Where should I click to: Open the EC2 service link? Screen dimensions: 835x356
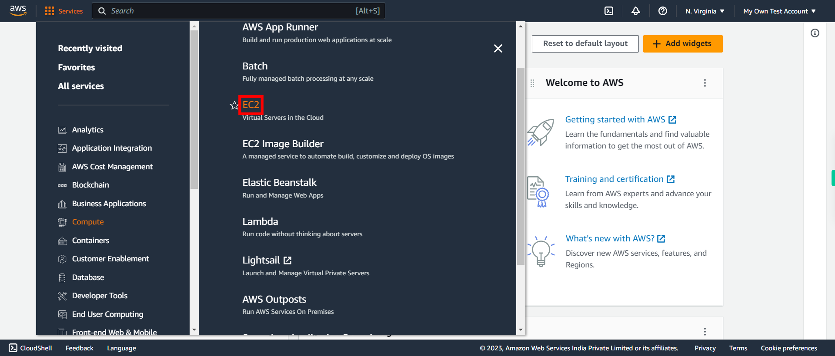click(x=251, y=105)
